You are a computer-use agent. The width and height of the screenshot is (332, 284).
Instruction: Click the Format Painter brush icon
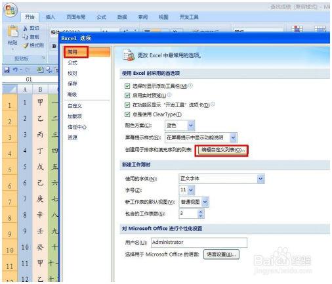pos(26,45)
